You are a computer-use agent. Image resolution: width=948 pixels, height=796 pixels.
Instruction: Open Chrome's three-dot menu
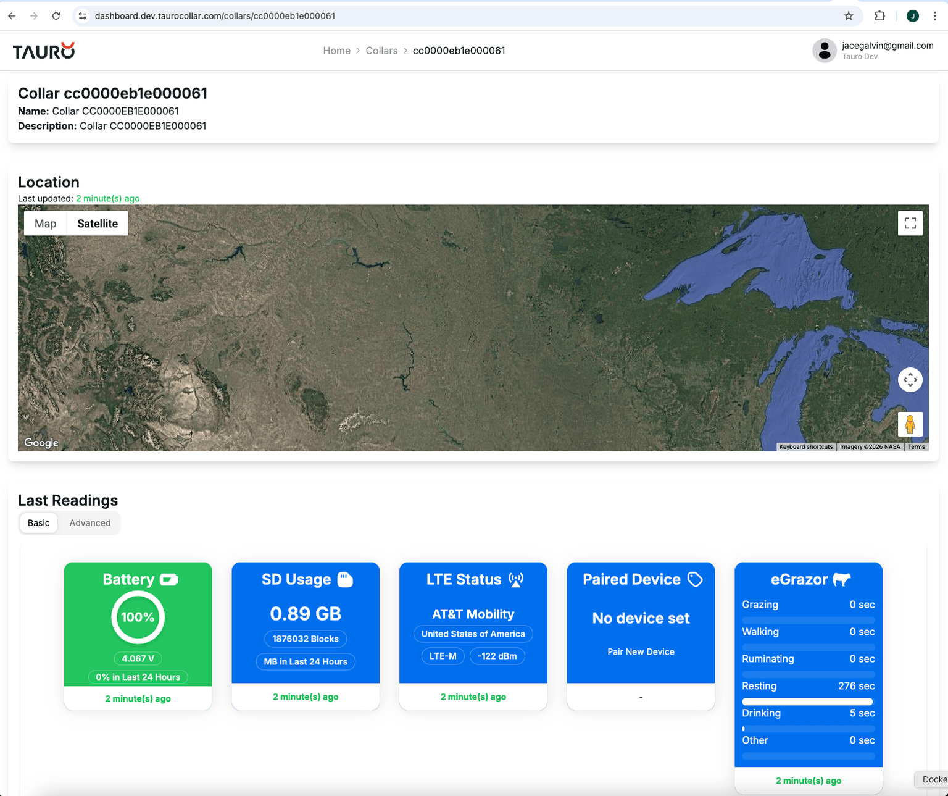[x=934, y=16]
